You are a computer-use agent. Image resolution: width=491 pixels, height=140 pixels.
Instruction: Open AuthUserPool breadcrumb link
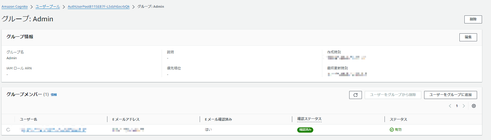click(x=98, y=6)
